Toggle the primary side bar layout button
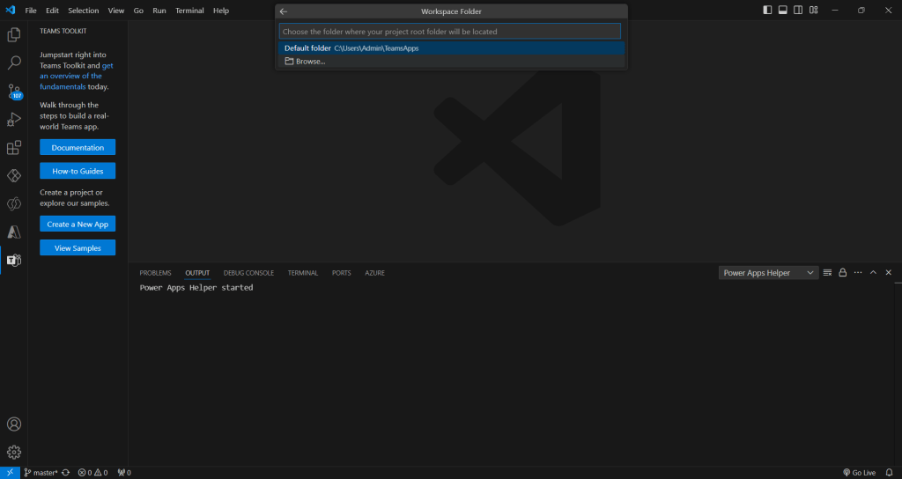The width and height of the screenshot is (902, 479). pyautogui.click(x=767, y=11)
